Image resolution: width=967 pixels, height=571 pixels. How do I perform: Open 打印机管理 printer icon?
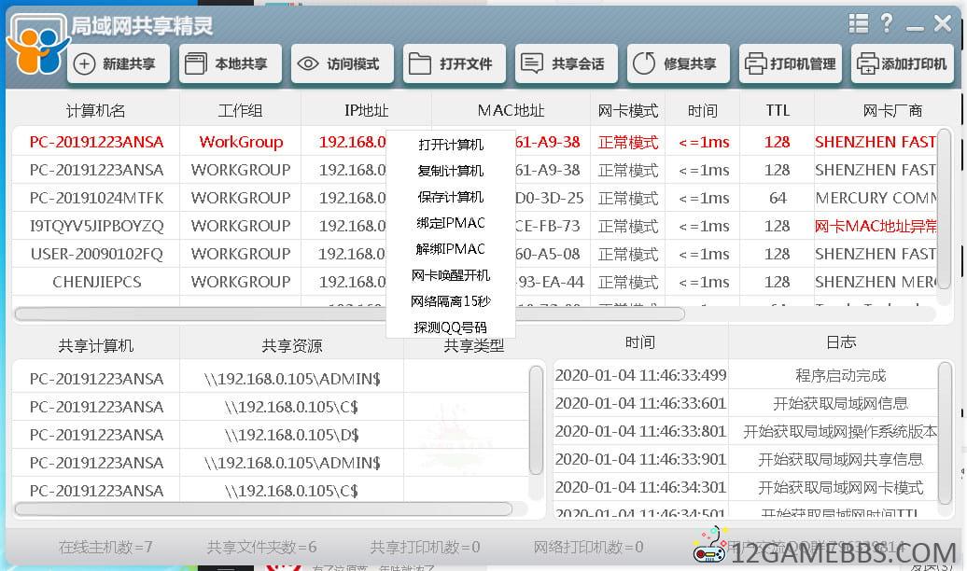[755, 64]
